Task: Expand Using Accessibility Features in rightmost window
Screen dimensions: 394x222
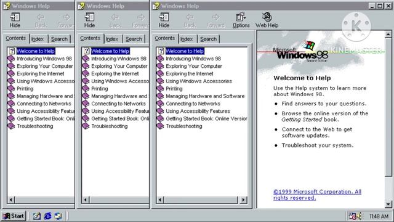Action: point(198,111)
